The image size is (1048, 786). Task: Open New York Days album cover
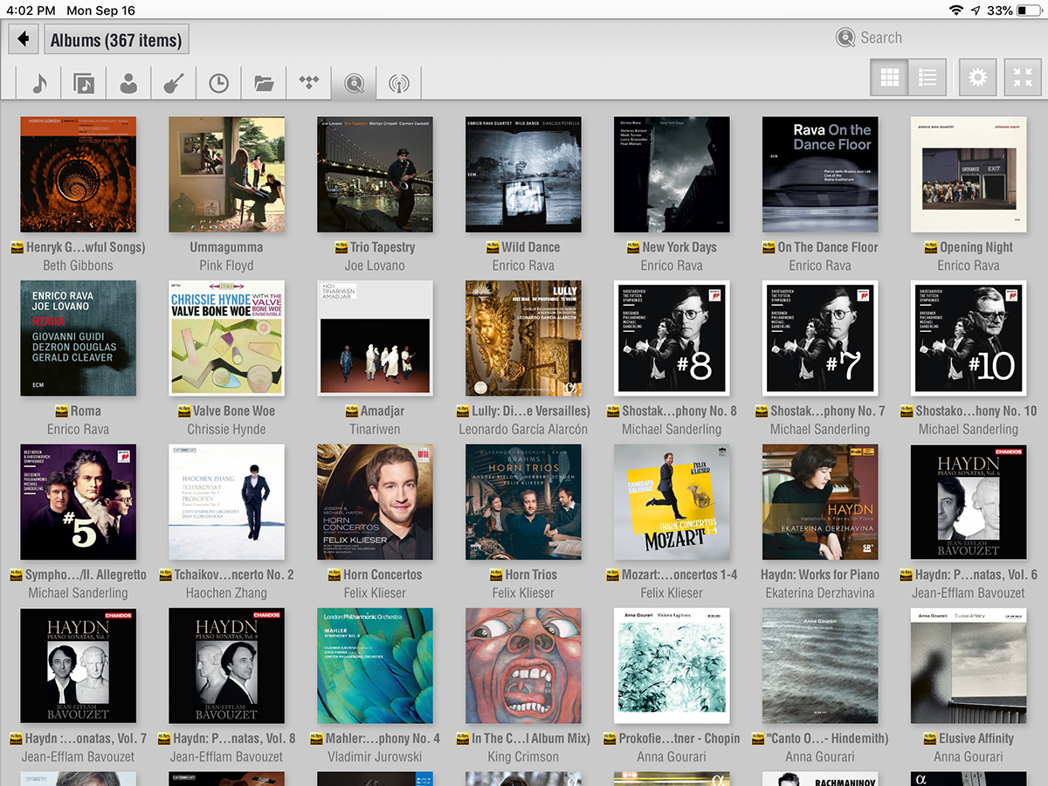(672, 175)
